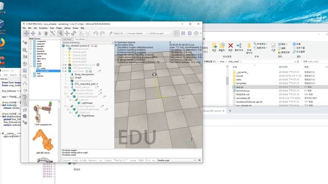Select the camera shift/zoom down-arrow tool

(x=39, y=33)
